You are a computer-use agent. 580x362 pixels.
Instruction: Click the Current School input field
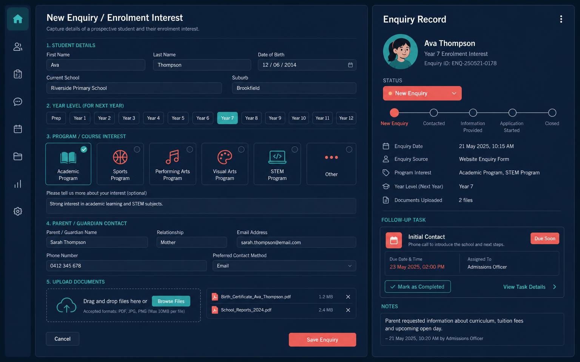click(x=134, y=88)
